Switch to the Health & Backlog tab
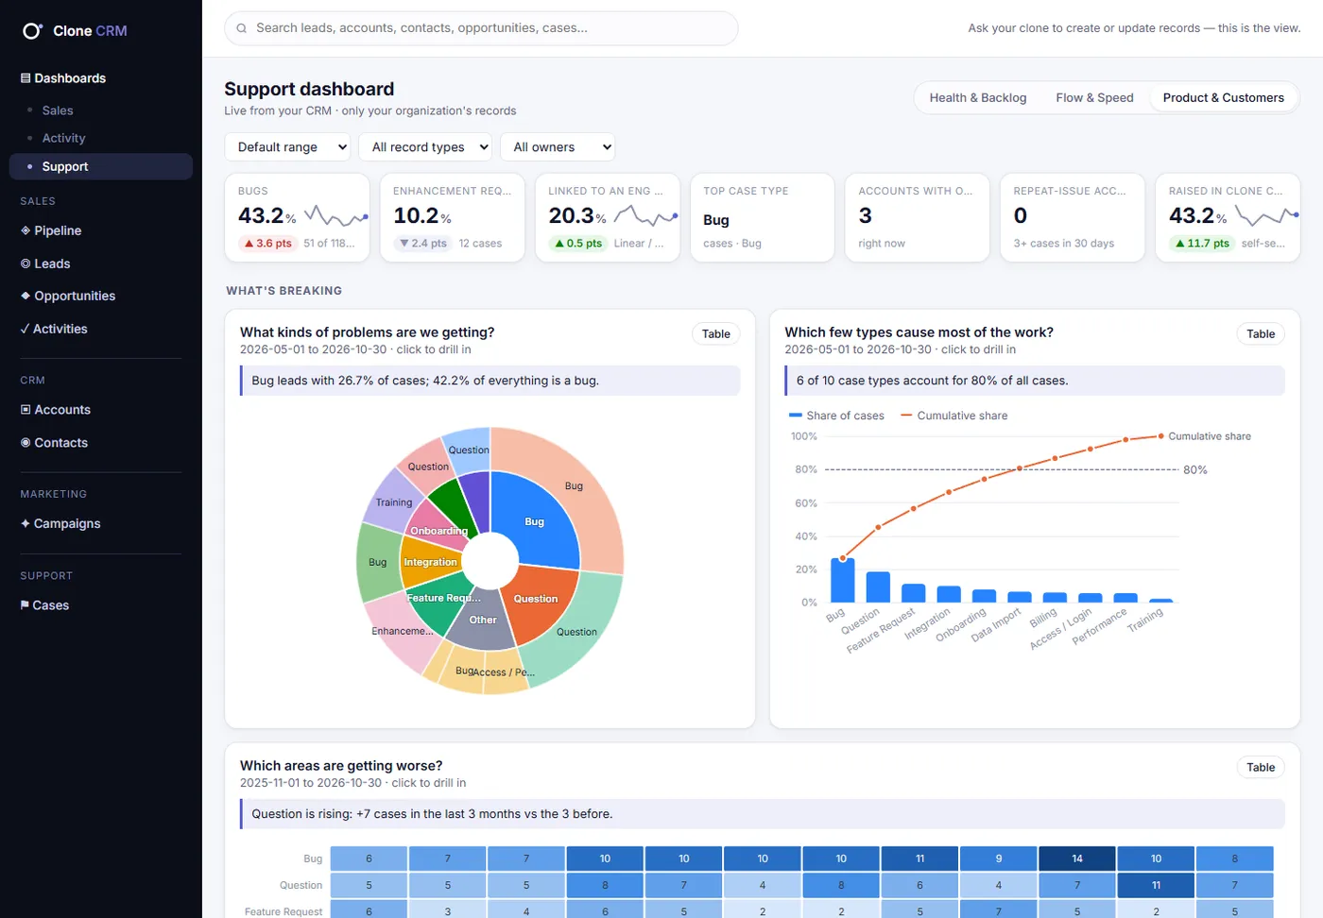 (x=977, y=97)
